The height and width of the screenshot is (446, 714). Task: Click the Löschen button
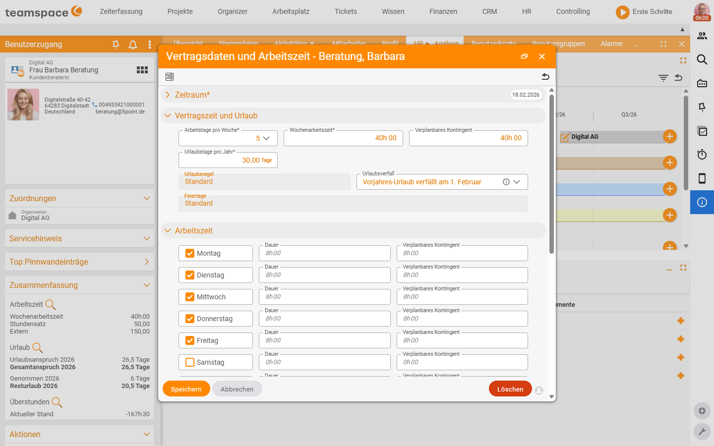[x=510, y=389]
